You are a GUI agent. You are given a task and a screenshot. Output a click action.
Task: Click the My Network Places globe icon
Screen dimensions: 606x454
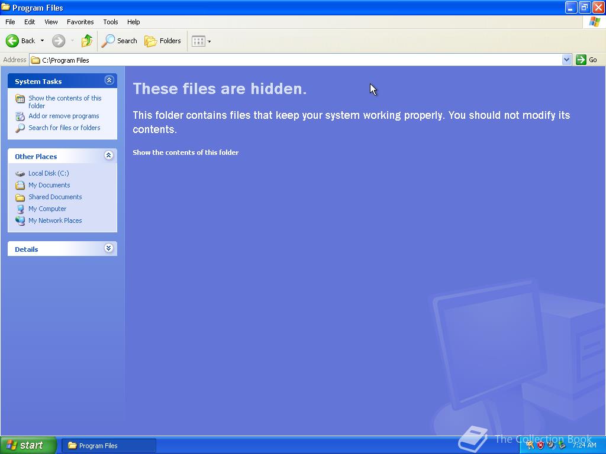(x=20, y=221)
